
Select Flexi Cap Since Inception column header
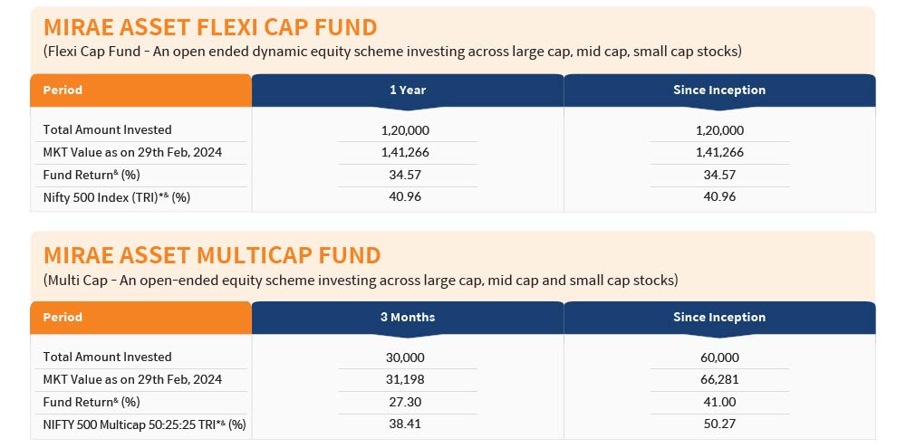pyautogui.click(x=719, y=91)
